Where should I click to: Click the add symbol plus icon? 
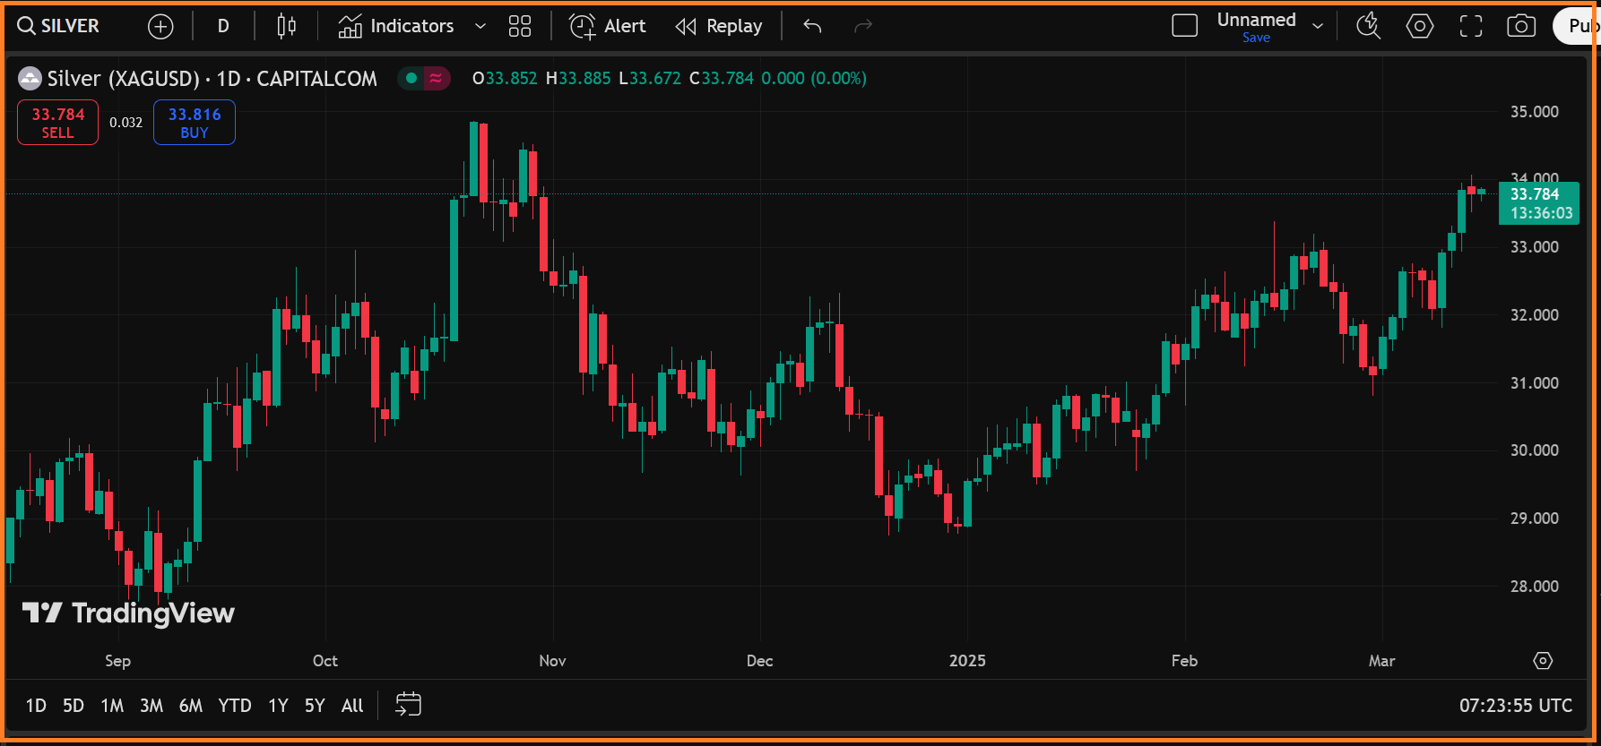click(x=160, y=27)
